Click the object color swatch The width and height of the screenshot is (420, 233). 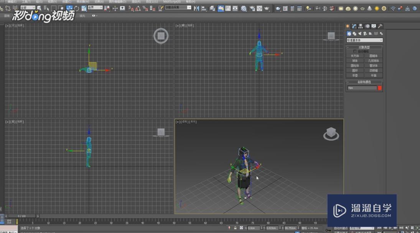(x=379, y=88)
